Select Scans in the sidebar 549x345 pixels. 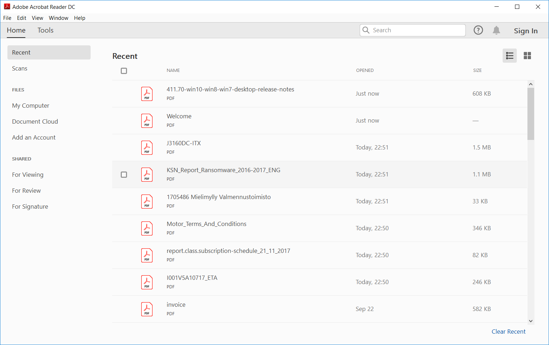[x=19, y=68]
